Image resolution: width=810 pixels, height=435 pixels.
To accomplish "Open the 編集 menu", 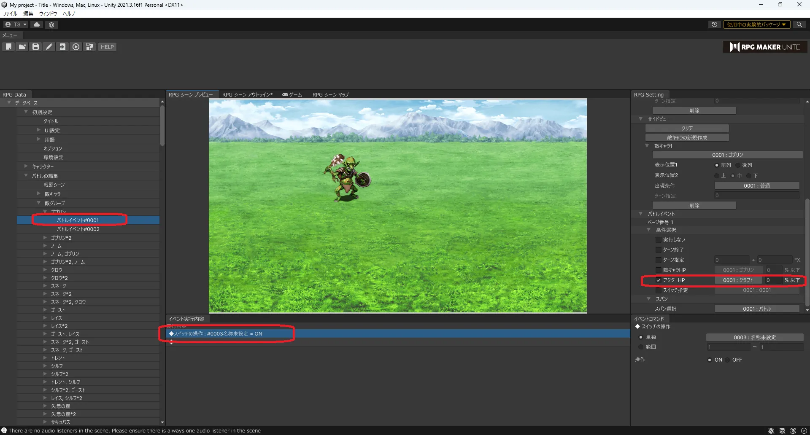I will click(28, 13).
